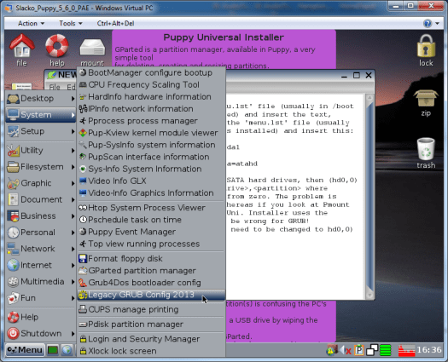Open the Personal menu category
448x362 pixels.
tap(41, 233)
